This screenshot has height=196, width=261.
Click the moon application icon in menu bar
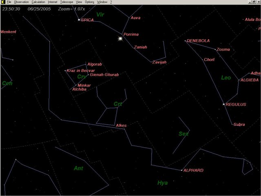point(2,2)
